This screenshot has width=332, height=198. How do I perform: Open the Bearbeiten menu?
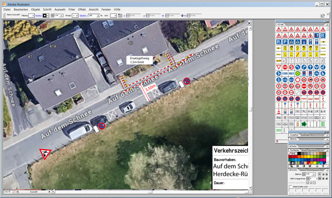[x=21, y=9]
